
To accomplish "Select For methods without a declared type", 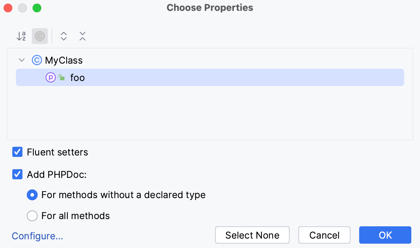I will (32, 195).
